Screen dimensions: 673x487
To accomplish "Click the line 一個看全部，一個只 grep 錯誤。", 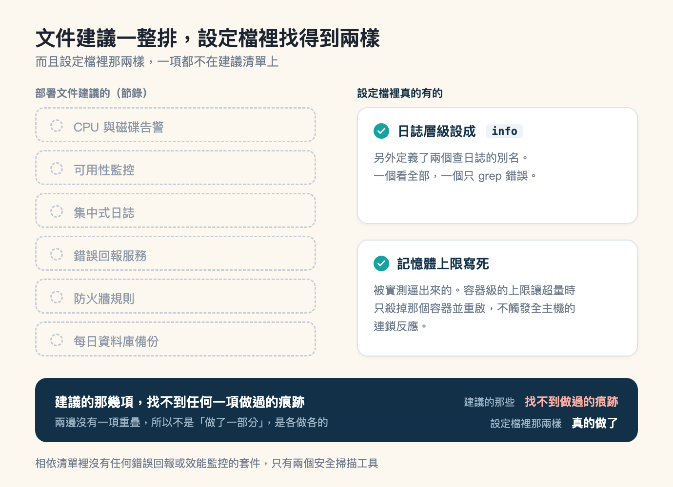I will tap(455, 176).
